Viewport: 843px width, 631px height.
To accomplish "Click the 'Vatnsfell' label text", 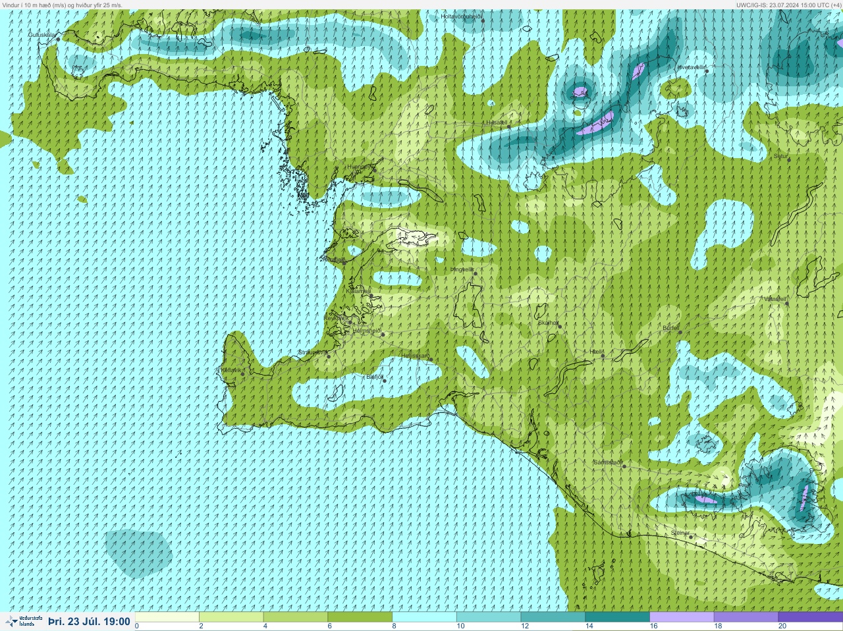I will [775, 299].
